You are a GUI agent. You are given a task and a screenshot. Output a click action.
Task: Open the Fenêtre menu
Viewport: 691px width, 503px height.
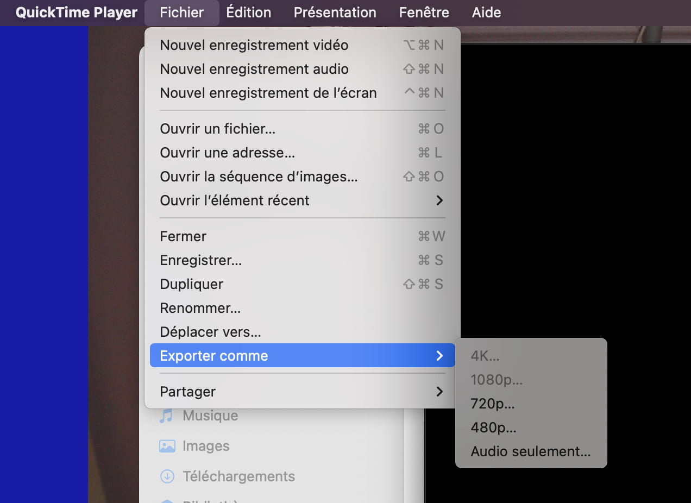point(424,12)
